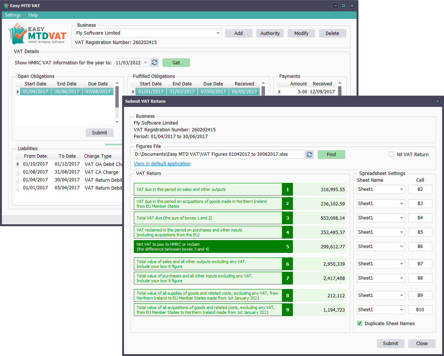Click the Modify business button
The image size is (444, 356).
(x=301, y=33)
